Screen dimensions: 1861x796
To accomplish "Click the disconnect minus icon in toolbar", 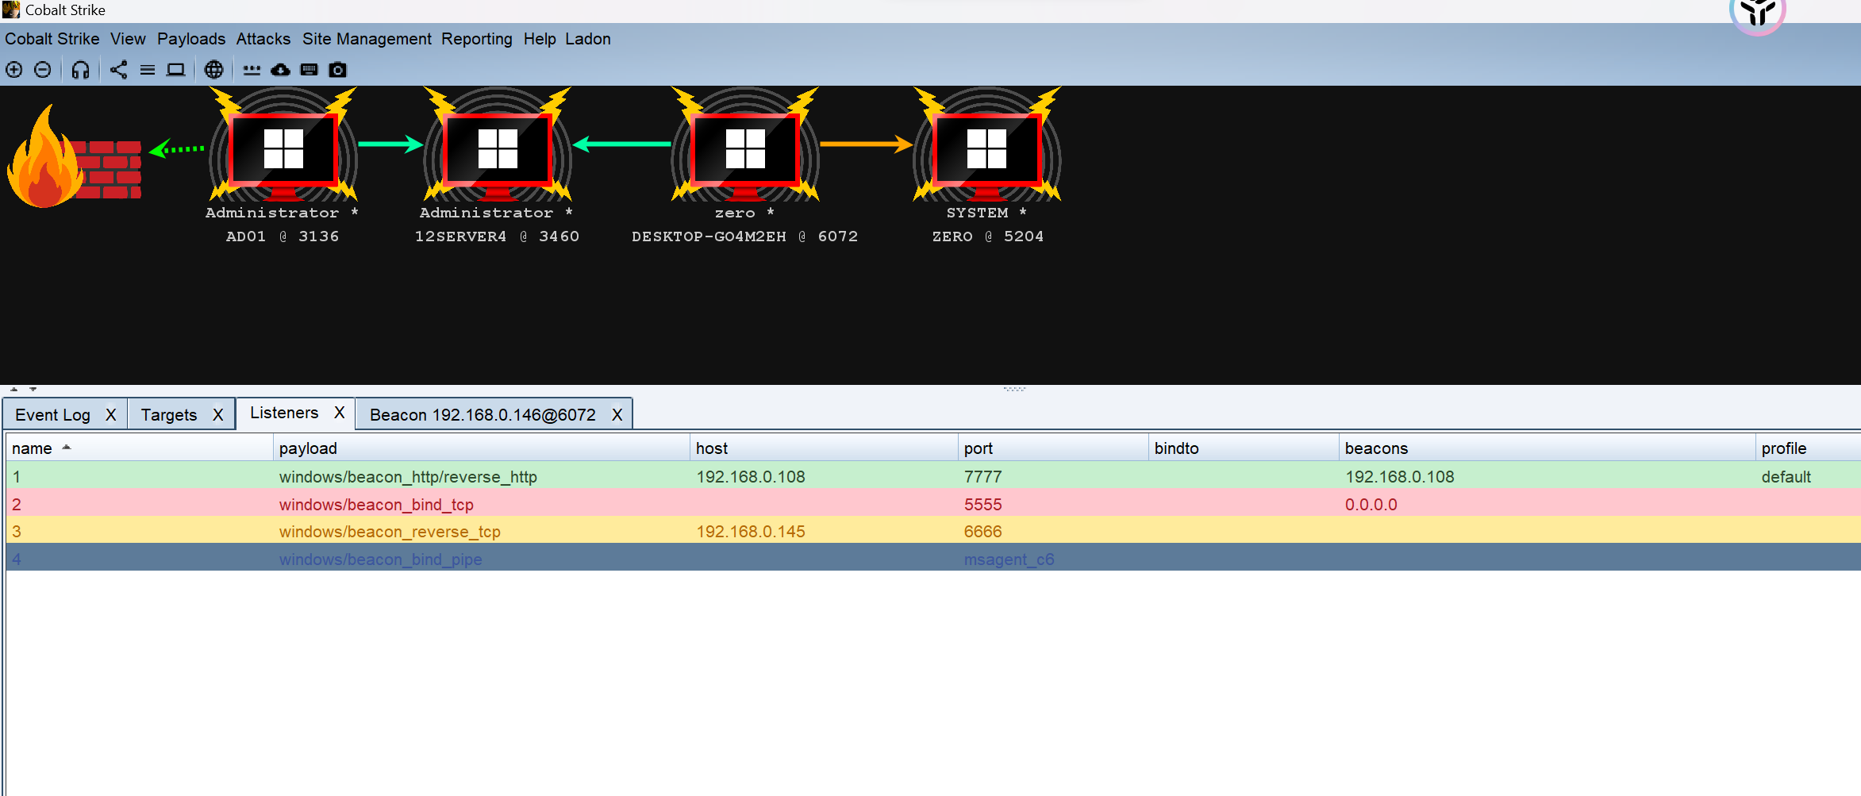I will coord(43,70).
